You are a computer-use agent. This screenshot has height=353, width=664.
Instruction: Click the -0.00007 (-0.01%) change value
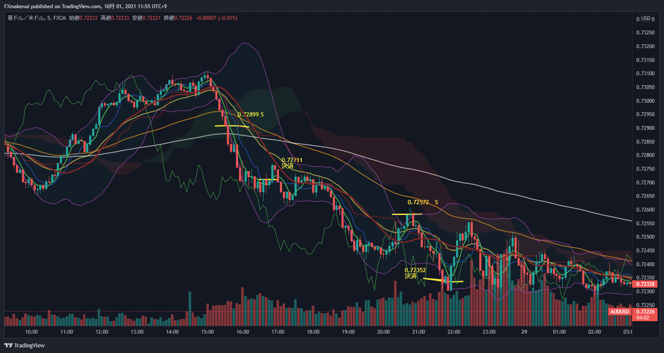(x=216, y=18)
